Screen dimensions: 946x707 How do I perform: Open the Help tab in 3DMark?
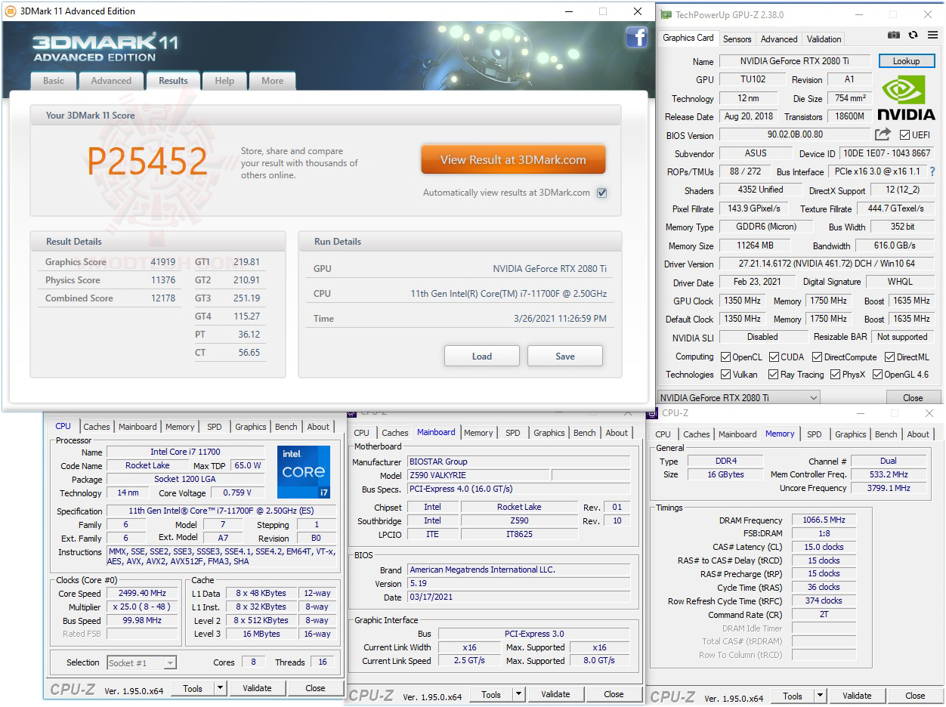click(224, 81)
